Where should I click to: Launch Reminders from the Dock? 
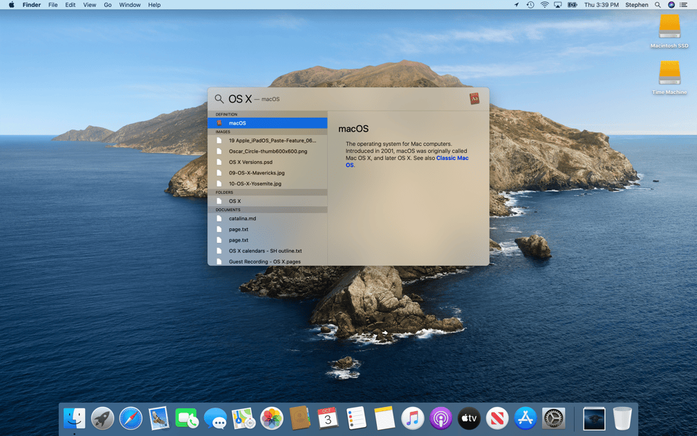(x=356, y=418)
